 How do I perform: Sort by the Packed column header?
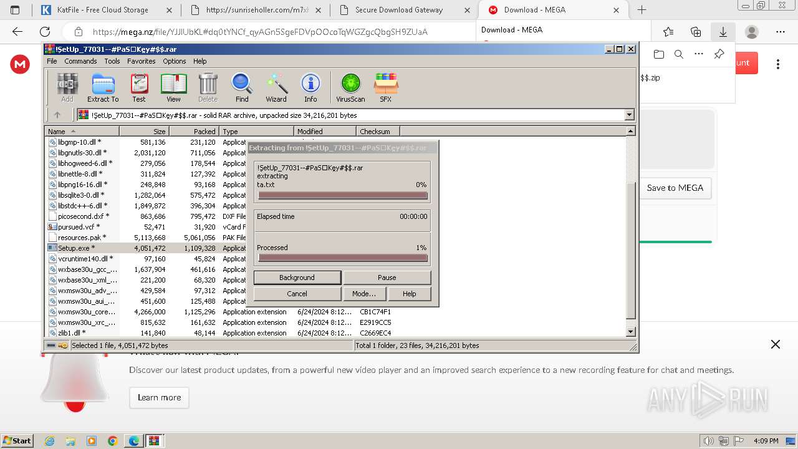click(x=194, y=131)
